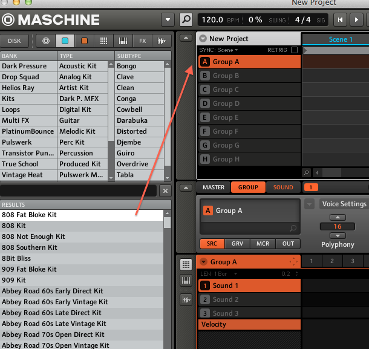Open the OUT output page
Image resolution: width=369 pixels, height=349 pixels.
click(288, 244)
